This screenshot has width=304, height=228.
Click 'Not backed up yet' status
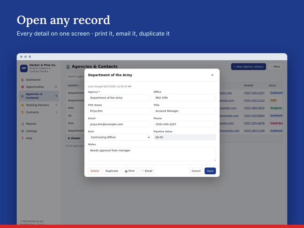point(33,221)
